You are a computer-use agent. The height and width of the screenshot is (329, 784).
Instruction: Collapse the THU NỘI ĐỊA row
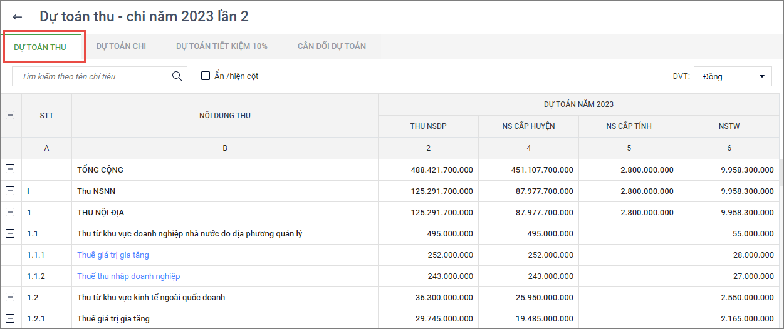point(10,212)
